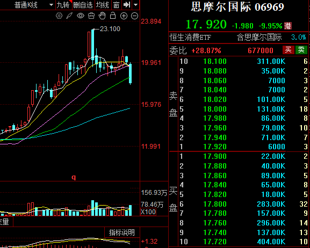
Task: Click the green 卖 sell button
Action: (x=301, y=50)
